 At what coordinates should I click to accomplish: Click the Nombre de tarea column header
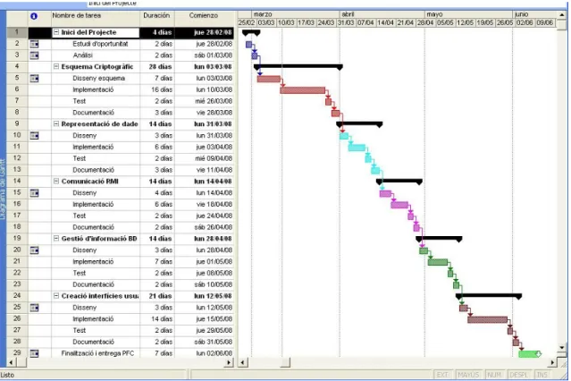(96, 18)
